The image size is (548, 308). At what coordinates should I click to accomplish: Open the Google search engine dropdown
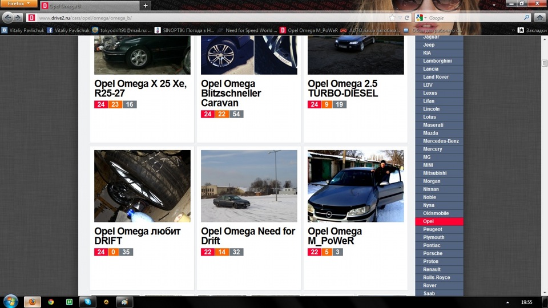pyautogui.click(x=421, y=18)
